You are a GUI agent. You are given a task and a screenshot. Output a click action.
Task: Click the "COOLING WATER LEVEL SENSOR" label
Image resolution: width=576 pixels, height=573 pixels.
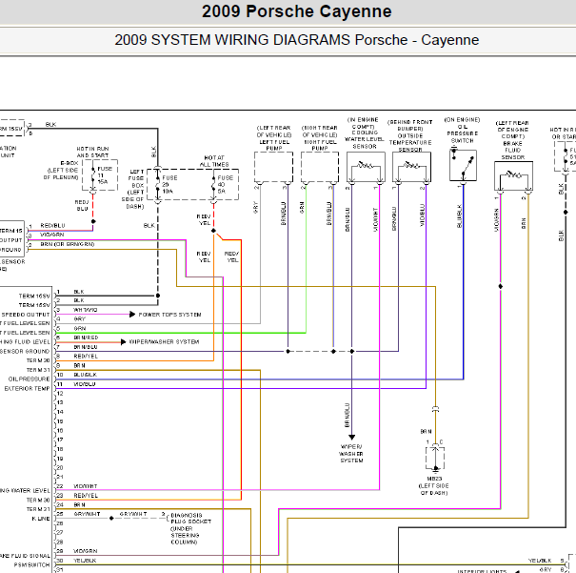pos(364,133)
